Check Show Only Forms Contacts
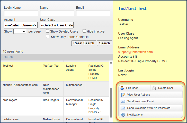 (48, 36)
